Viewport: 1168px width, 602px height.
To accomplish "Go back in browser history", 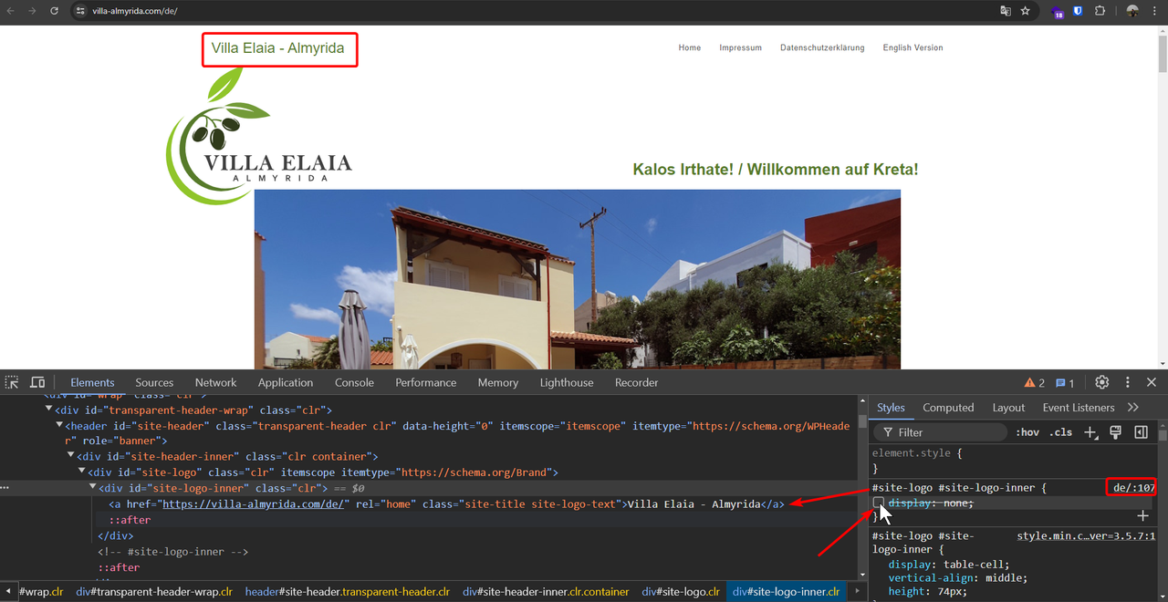I will click(x=12, y=11).
